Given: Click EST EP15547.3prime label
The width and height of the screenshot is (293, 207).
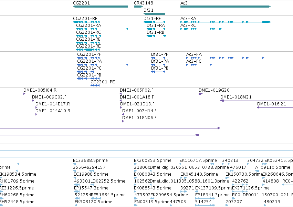Looking at the screenshot, I should tap(91, 188).
